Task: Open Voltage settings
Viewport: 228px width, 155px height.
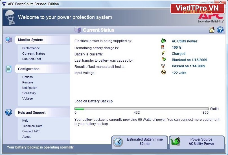Action: coord(27,98)
